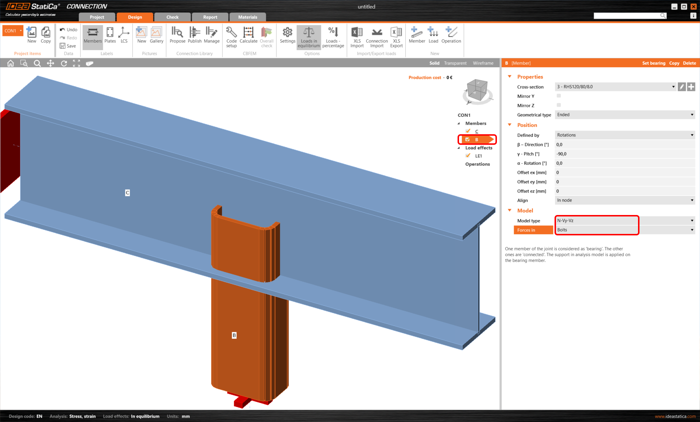Switch to the Check tab

(x=172, y=17)
